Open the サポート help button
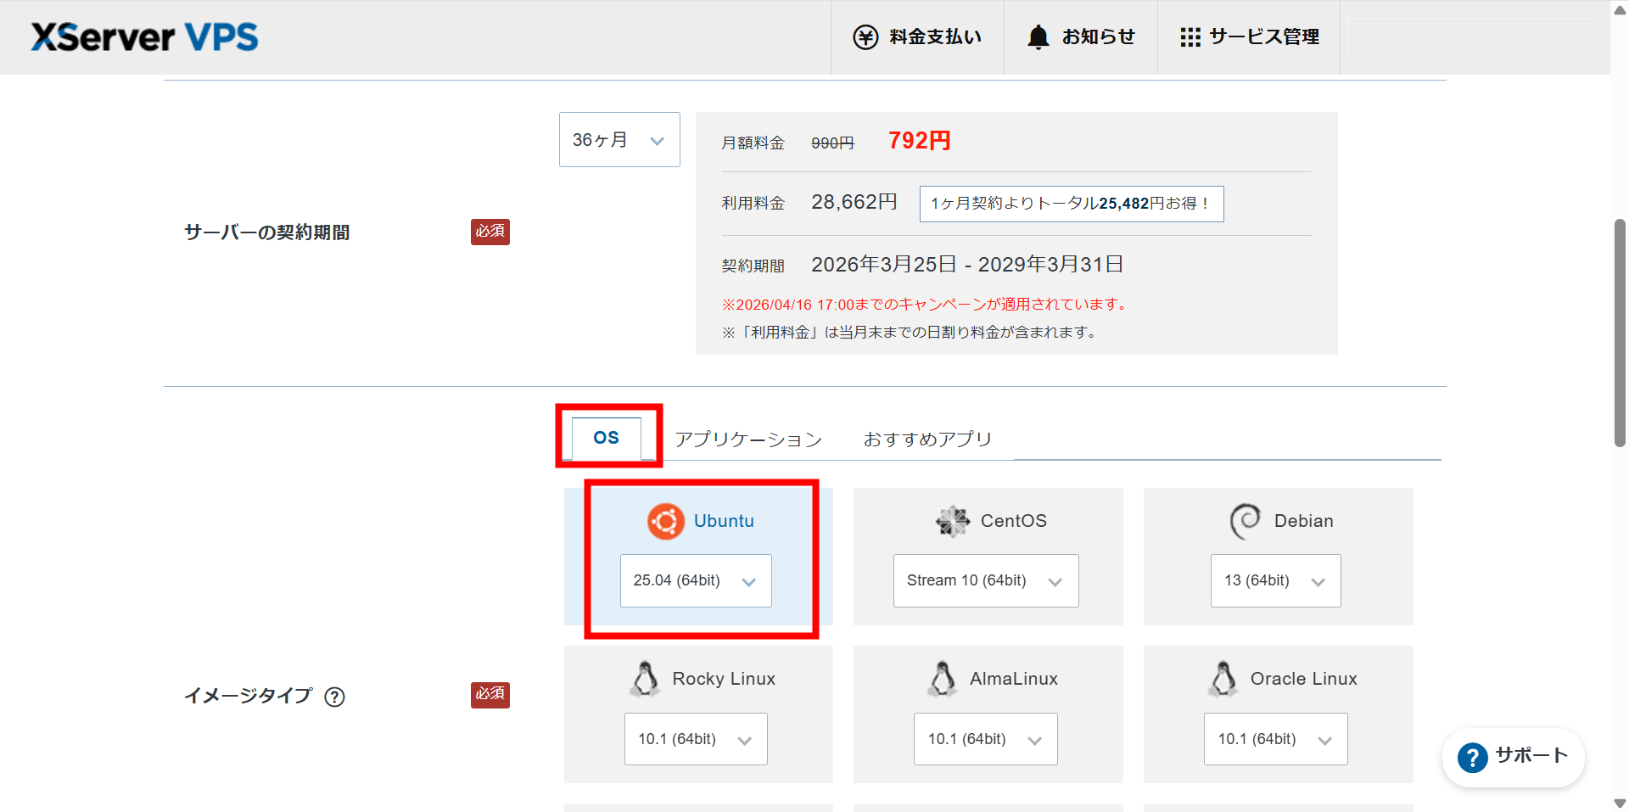Viewport: 1629px width, 812px height. (x=1514, y=756)
